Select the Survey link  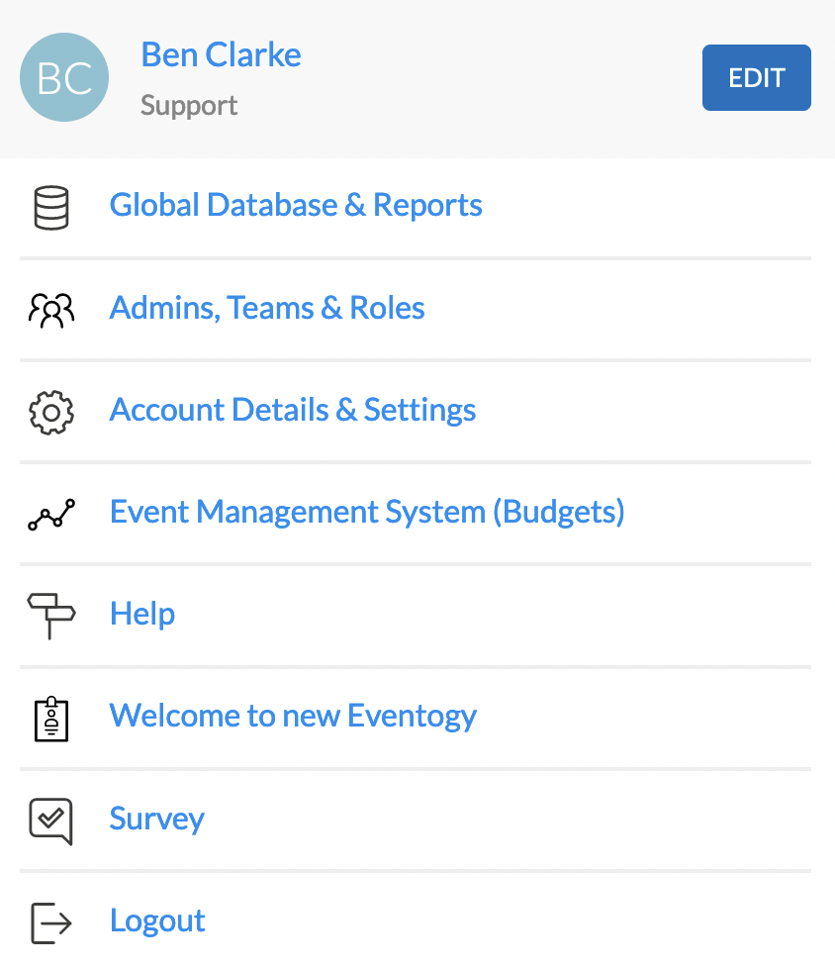[x=156, y=819]
